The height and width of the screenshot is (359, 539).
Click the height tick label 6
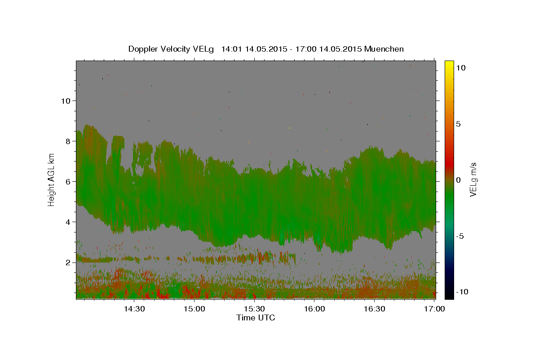point(68,181)
